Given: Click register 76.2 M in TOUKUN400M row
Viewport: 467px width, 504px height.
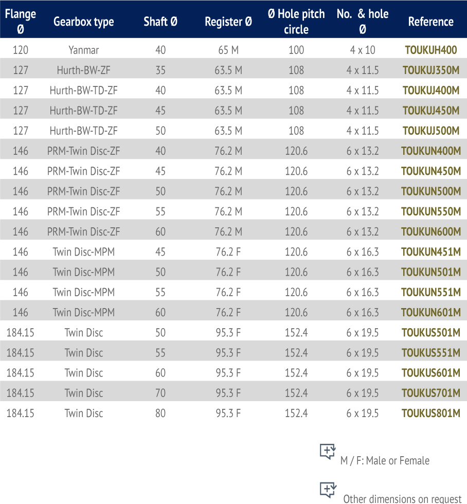Looking at the screenshot, I should coord(228,151).
